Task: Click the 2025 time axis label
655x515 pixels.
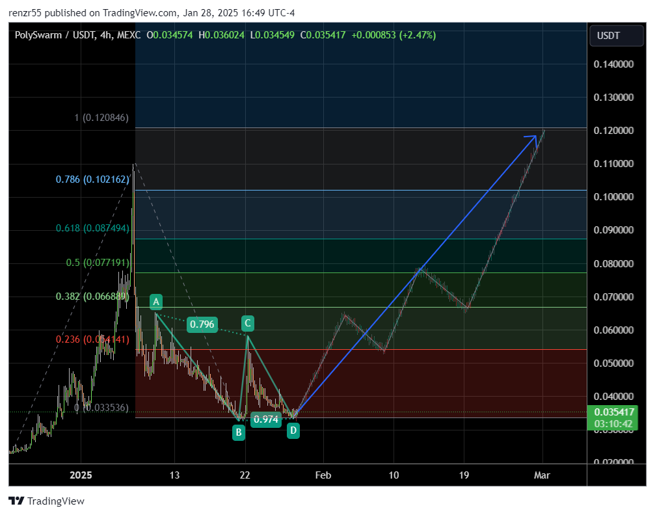Action: tap(81, 475)
